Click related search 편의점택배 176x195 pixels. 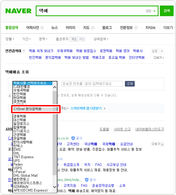click(53, 57)
